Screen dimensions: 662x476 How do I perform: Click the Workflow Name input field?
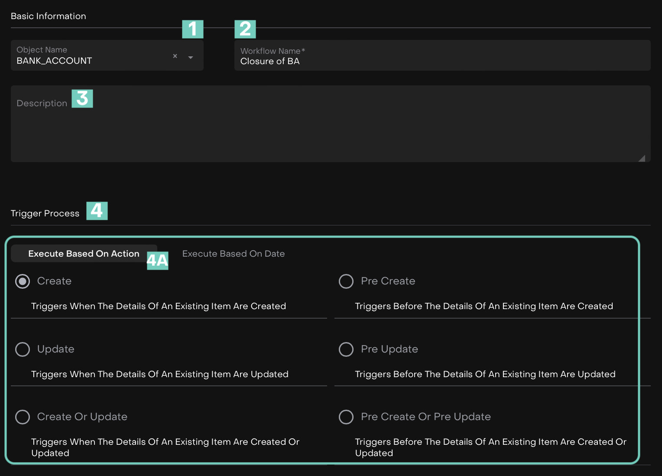point(442,61)
